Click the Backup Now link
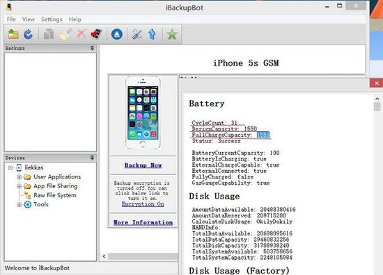Screen dimensions: 383x275 pos(143,165)
